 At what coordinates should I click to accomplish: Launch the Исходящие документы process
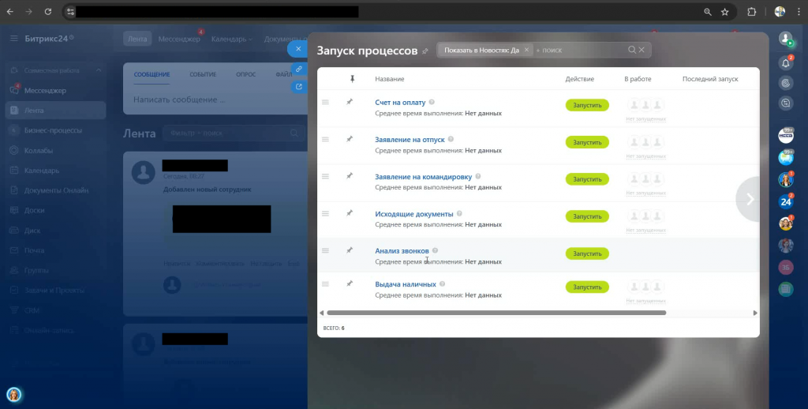pyautogui.click(x=587, y=216)
